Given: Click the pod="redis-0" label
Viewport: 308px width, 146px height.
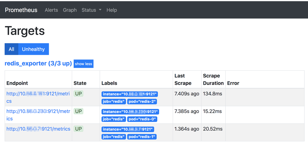Looking at the screenshot, I should [x=142, y=119].
